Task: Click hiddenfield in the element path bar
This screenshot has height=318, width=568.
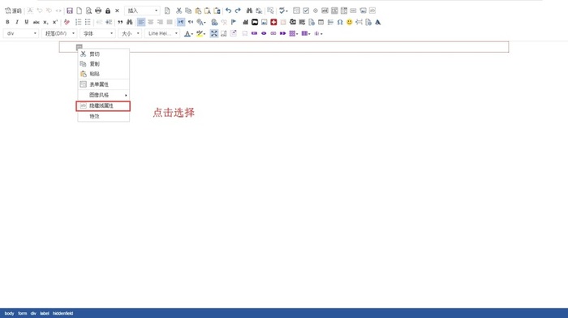Action: click(62, 313)
